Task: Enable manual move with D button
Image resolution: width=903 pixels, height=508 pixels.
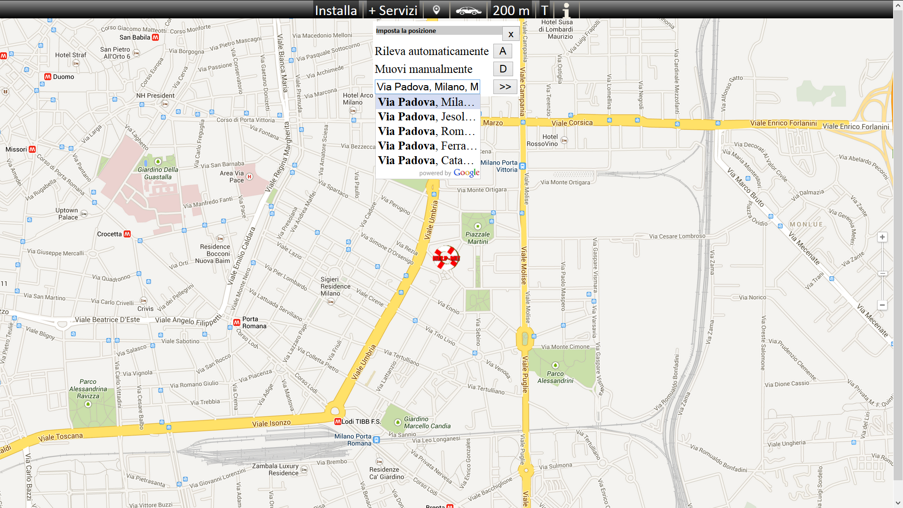Action: click(x=503, y=69)
